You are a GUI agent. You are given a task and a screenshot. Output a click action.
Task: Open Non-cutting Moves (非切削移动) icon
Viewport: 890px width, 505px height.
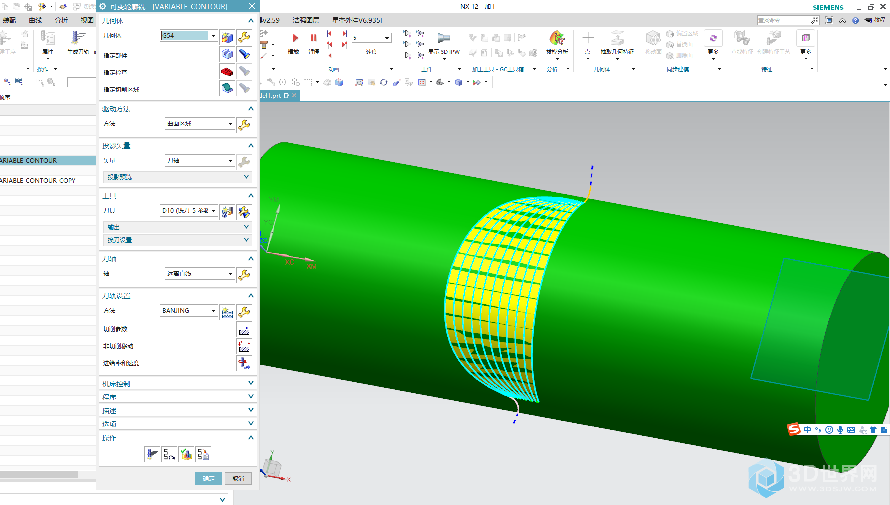[x=244, y=347]
